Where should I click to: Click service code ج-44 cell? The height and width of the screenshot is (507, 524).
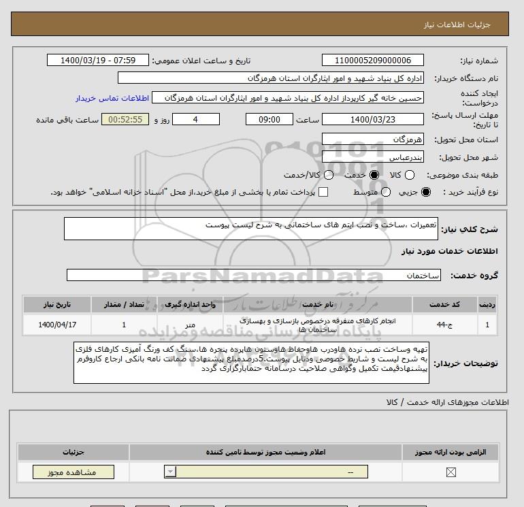445,325
